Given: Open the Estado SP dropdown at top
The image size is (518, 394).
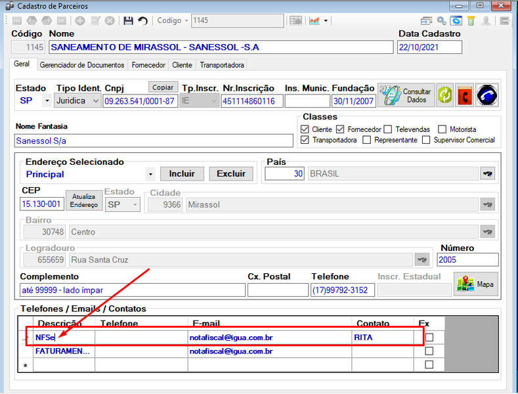Looking at the screenshot, I should point(47,100).
